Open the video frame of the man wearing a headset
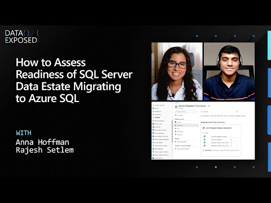Viewport: 271px width, 203px height. [x=229, y=71]
